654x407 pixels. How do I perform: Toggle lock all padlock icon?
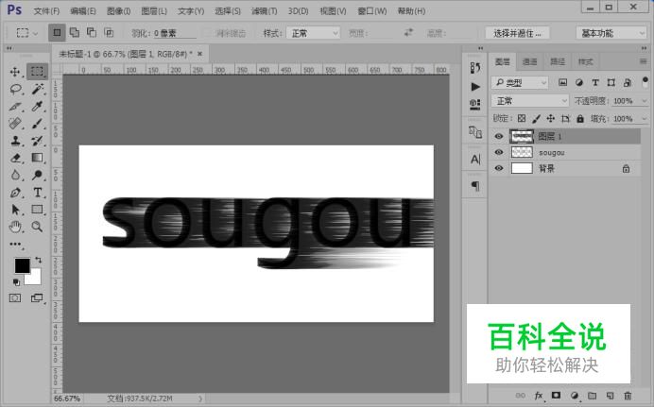pyautogui.click(x=580, y=119)
